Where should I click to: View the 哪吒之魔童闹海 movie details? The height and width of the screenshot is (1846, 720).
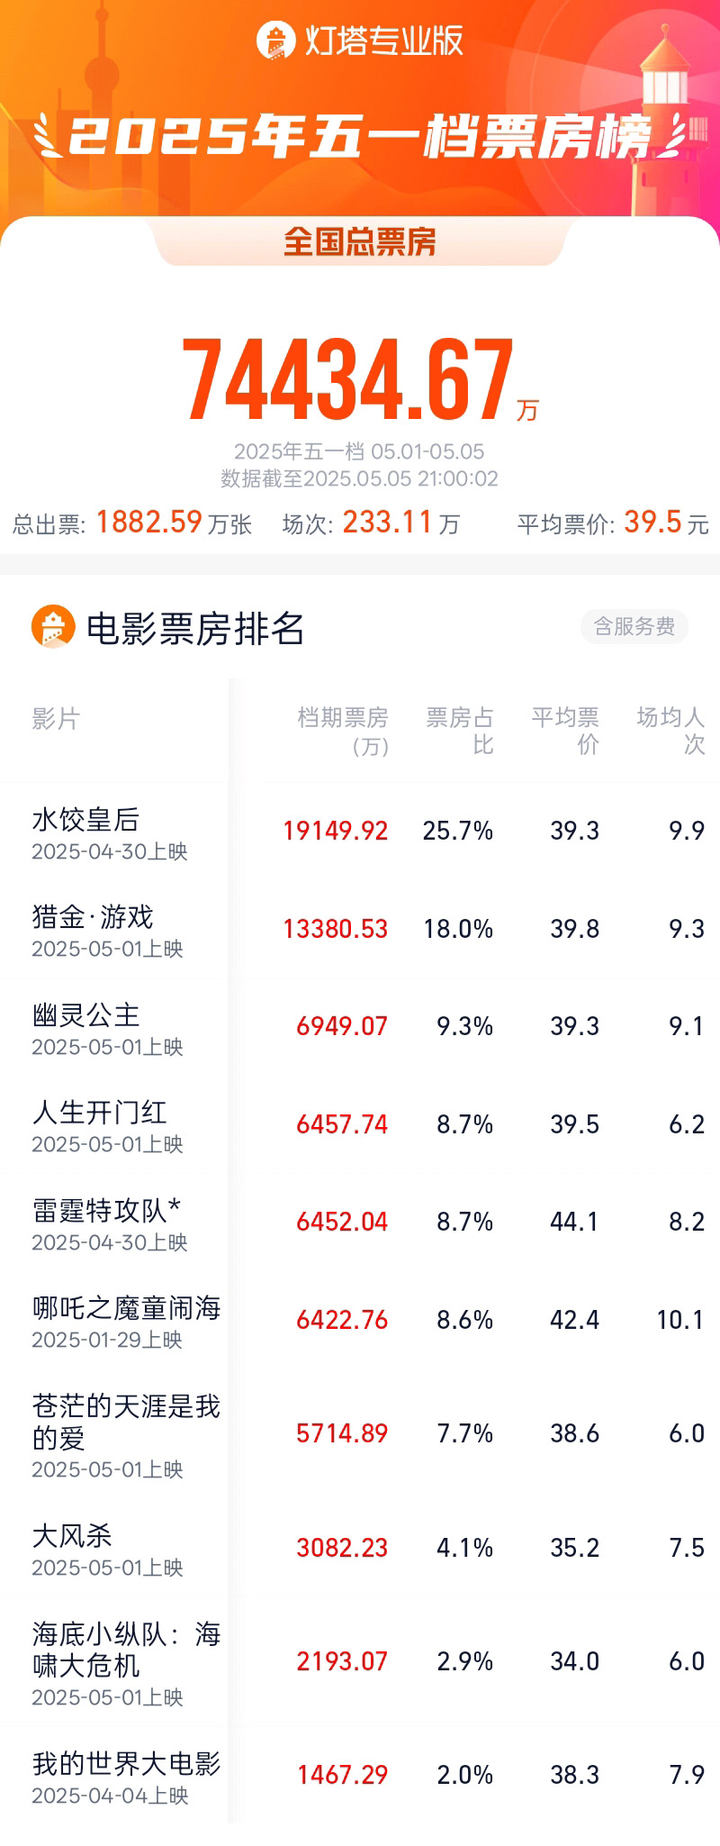click(x=126, y=1308)
